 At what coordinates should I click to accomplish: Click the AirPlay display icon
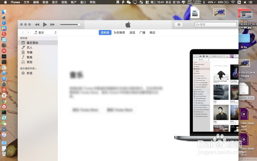coord(135,2)
